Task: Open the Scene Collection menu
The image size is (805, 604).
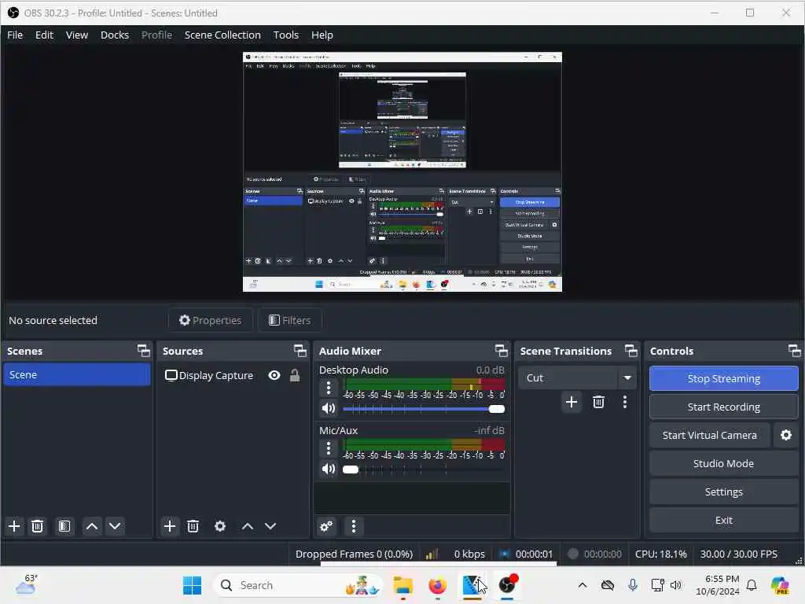Action: (x=222, y=35)
